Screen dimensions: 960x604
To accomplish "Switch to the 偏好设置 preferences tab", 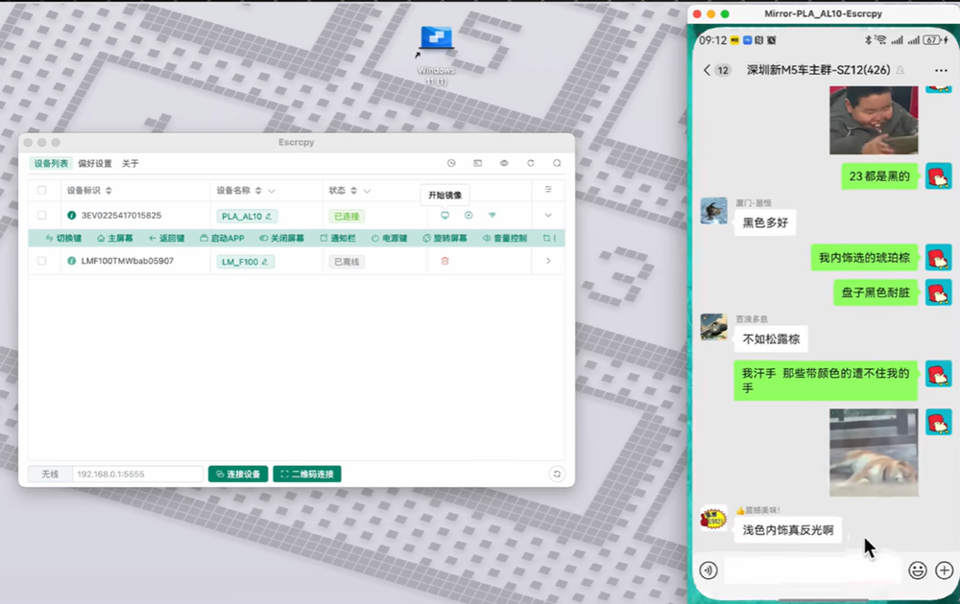I will click(x=95, y=164).
